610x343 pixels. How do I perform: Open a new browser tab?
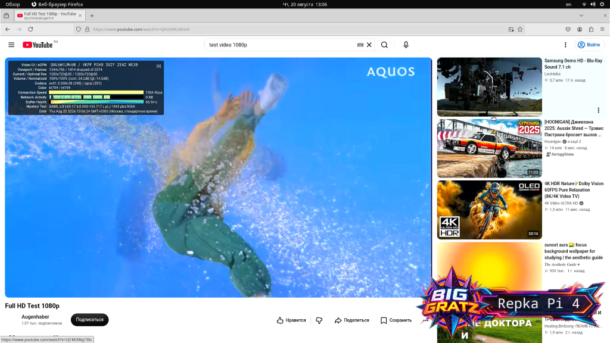click(92, 15)
